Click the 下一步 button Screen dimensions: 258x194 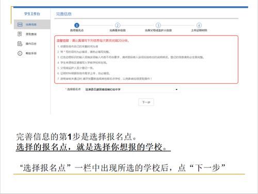146,102
